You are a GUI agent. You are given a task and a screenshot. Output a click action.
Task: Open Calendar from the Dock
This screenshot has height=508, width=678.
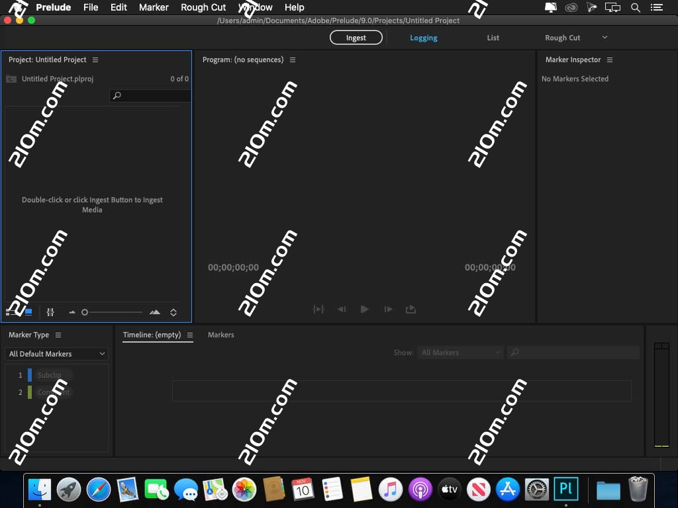302,489
